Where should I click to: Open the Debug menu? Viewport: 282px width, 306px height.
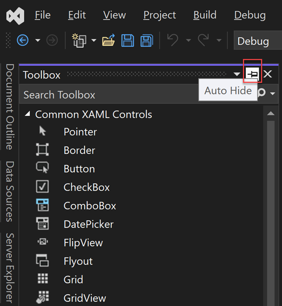pos(250,16)
